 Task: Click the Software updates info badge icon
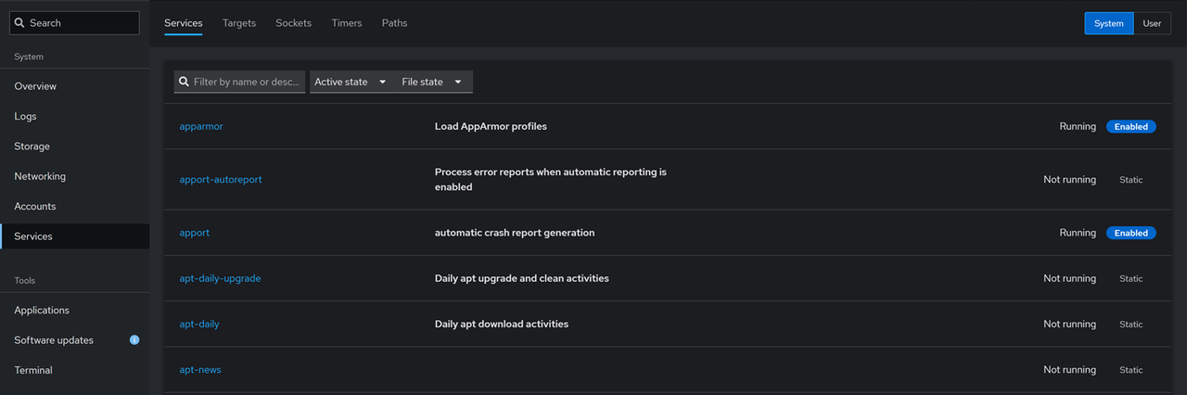click(134, 340)
